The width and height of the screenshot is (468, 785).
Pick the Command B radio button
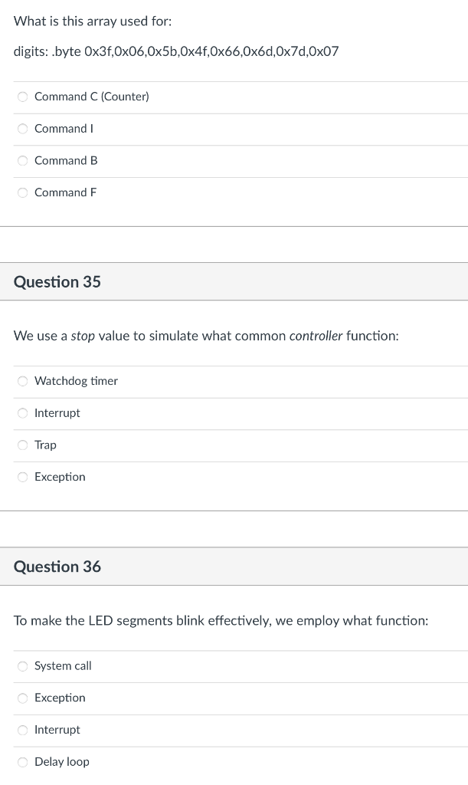point(23,161)
